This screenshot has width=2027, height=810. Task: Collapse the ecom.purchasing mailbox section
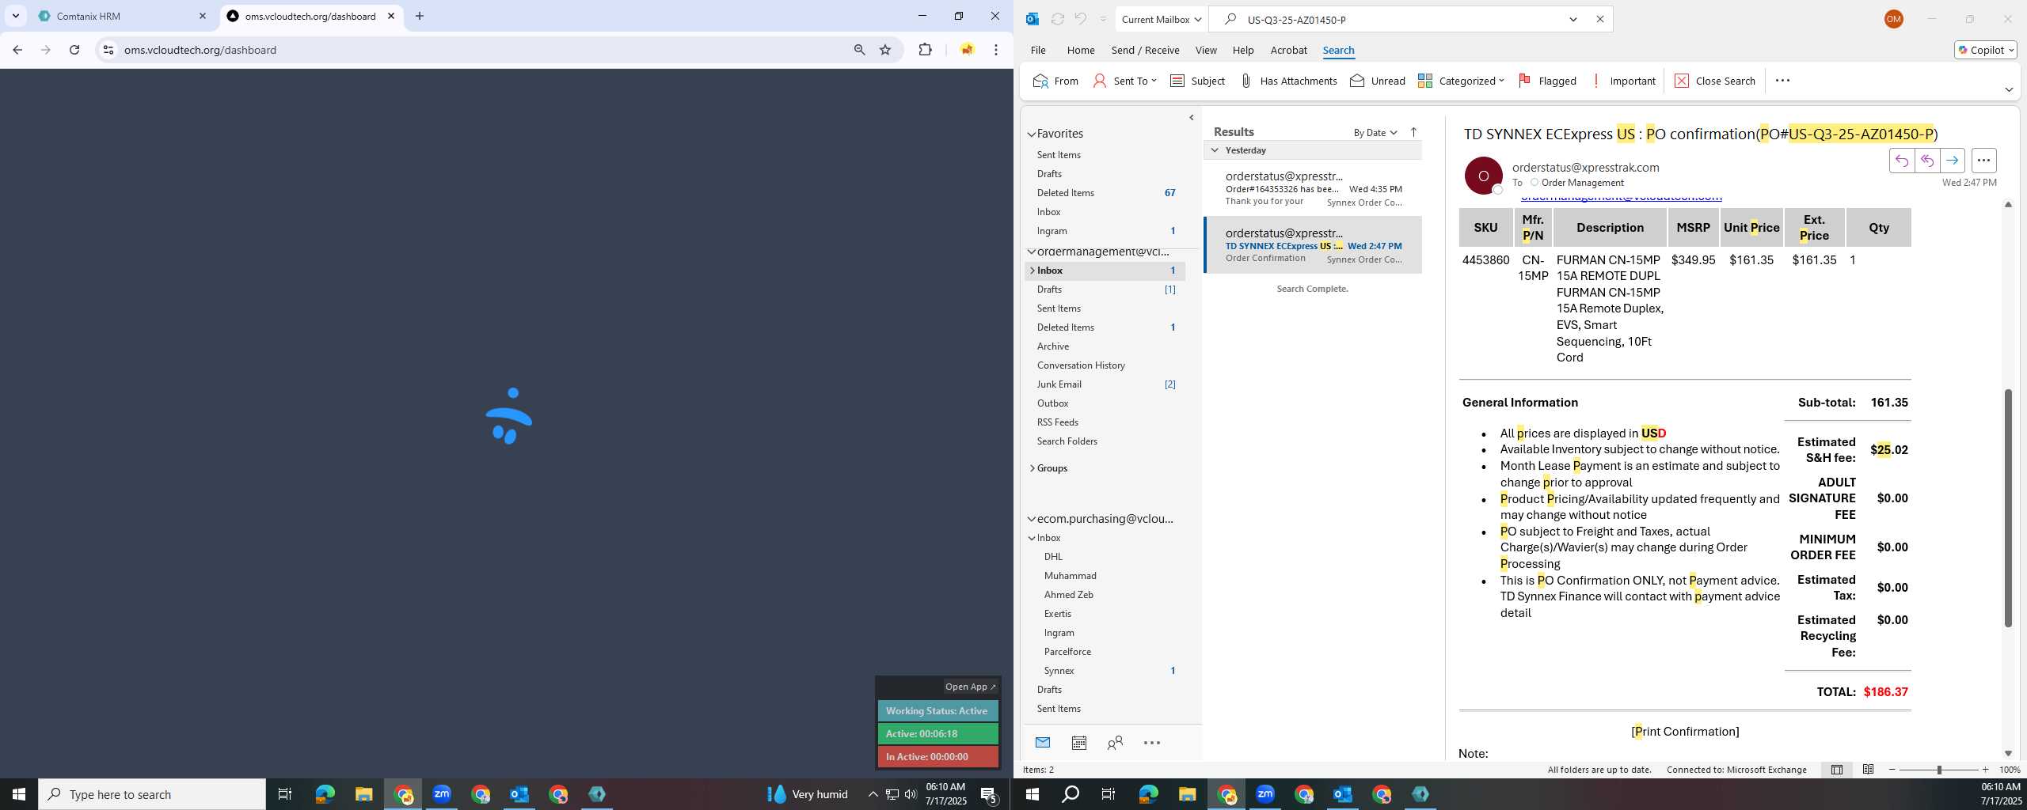coord(1031,520)
